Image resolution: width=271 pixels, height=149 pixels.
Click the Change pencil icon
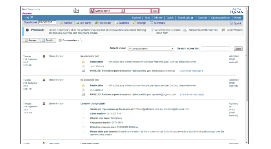click(134, 23)
